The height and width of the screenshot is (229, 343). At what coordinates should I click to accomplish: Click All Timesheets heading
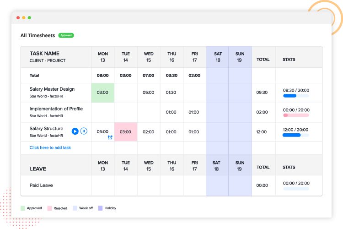(x=38, y=36)
